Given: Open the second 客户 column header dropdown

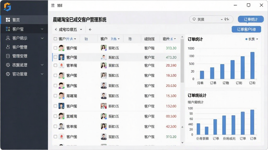Looking at the screenshot, I should [119, 39].
